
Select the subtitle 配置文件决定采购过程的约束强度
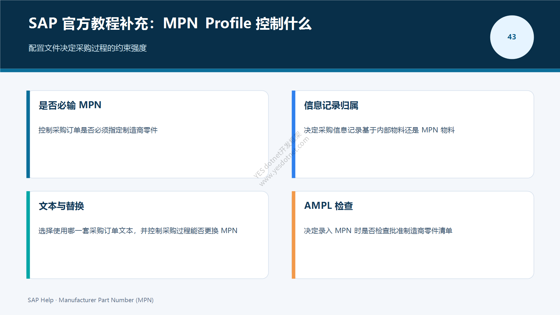pyautogui.click(x=87, y=48)
